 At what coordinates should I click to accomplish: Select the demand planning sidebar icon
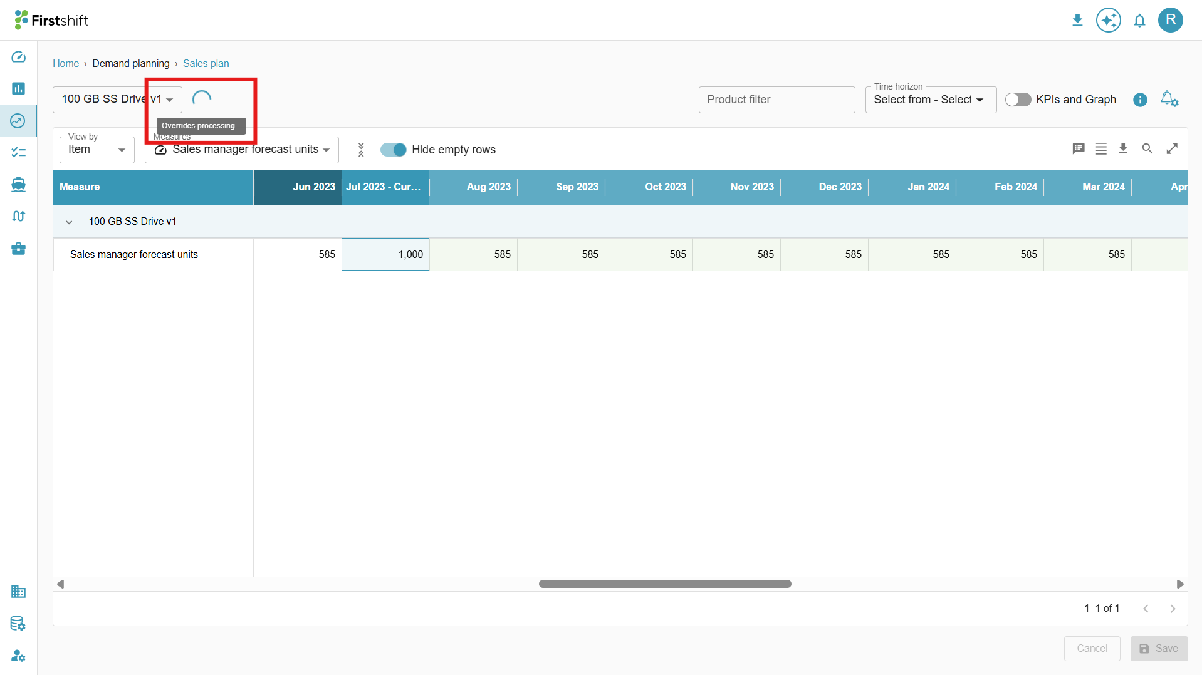18,121
